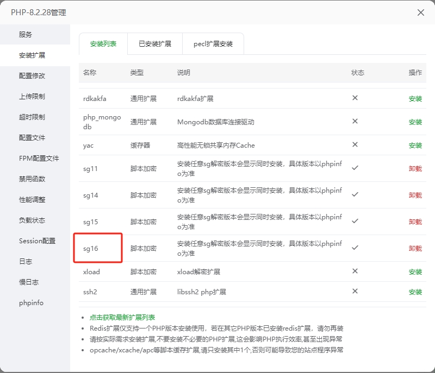Install the rdkakfa extension
Viewport: 435px width, 373px height.
(415, 99)
